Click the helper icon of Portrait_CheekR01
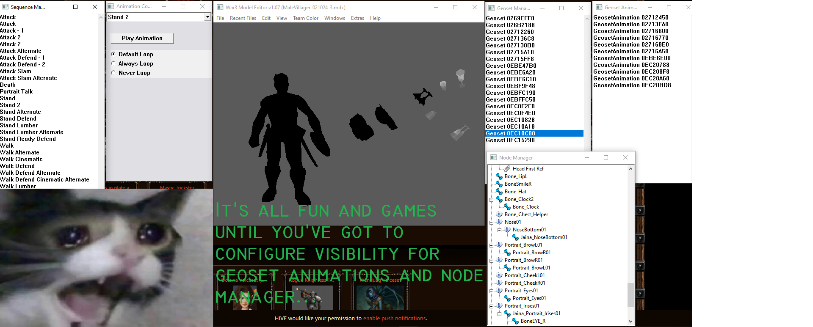 click(499, 283)
